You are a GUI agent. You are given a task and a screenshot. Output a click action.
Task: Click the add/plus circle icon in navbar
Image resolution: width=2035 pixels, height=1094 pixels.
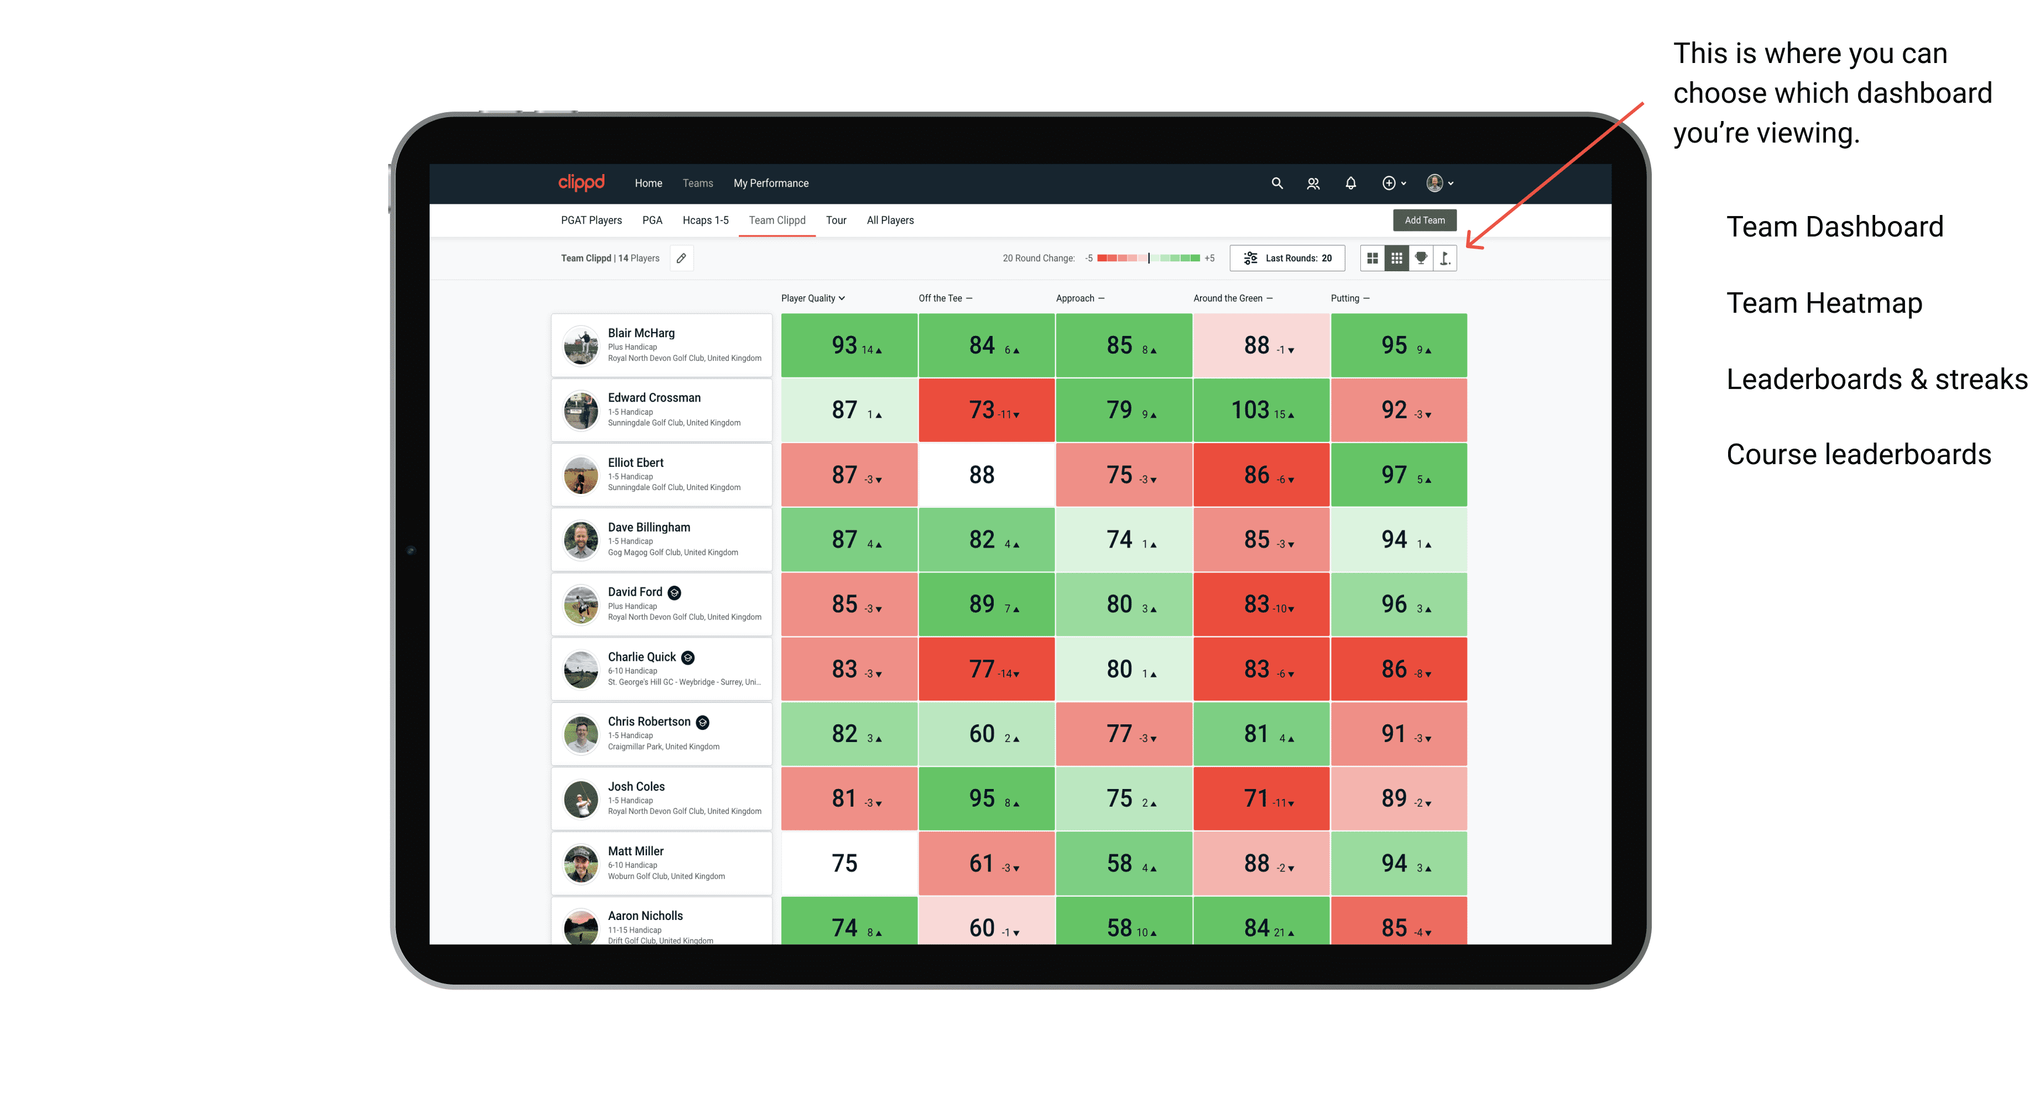click(x=1388, y=183)
